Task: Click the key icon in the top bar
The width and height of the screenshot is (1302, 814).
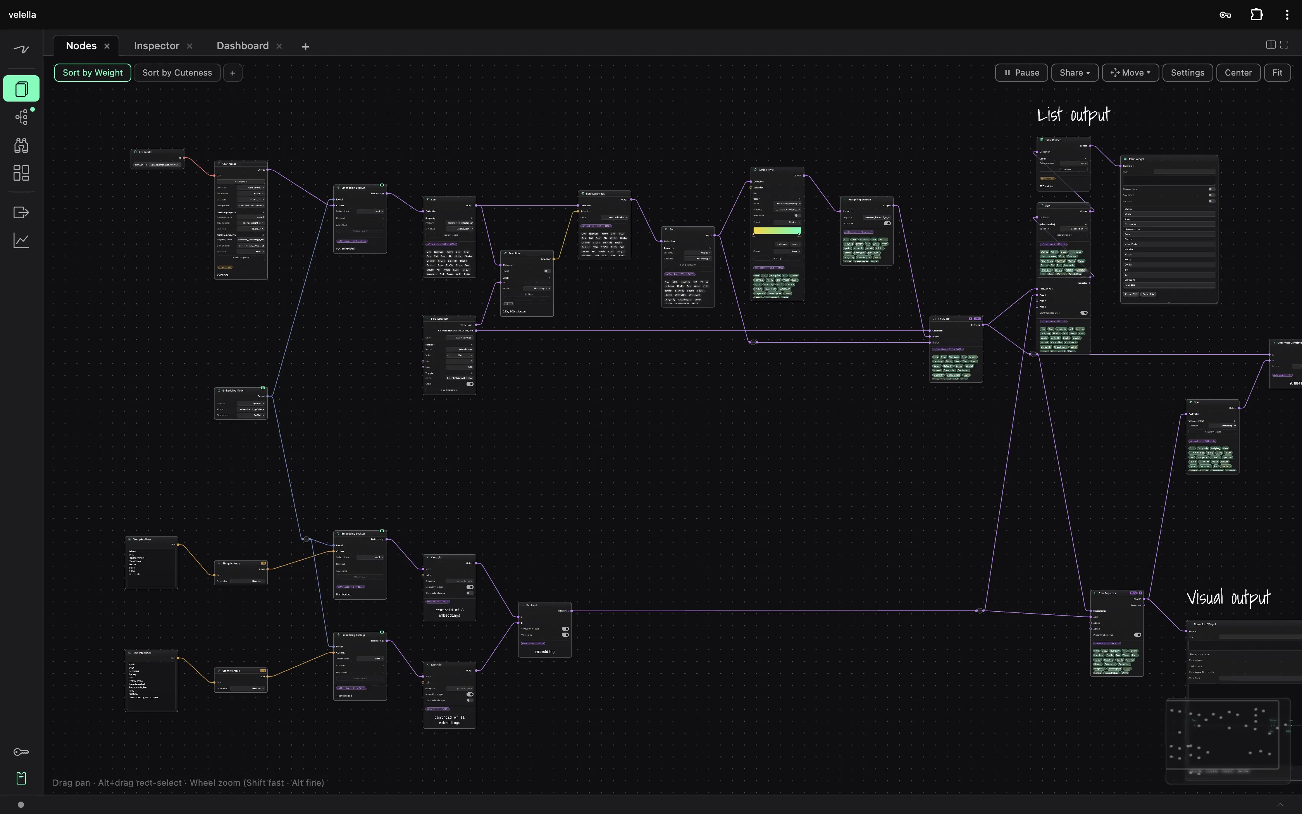Action: [x=1225, y=15]
